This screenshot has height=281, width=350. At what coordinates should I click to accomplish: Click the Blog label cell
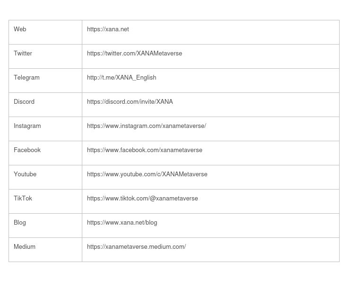pyautogui.click(x=20, y=223)
